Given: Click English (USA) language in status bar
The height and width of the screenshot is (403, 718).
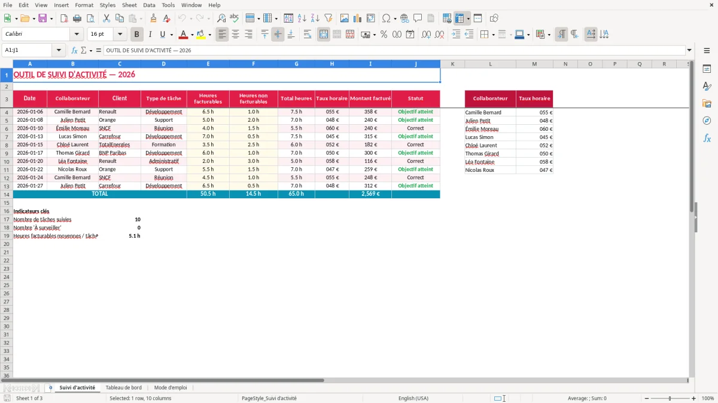Looking at the screenshot, I should (413, 398).
